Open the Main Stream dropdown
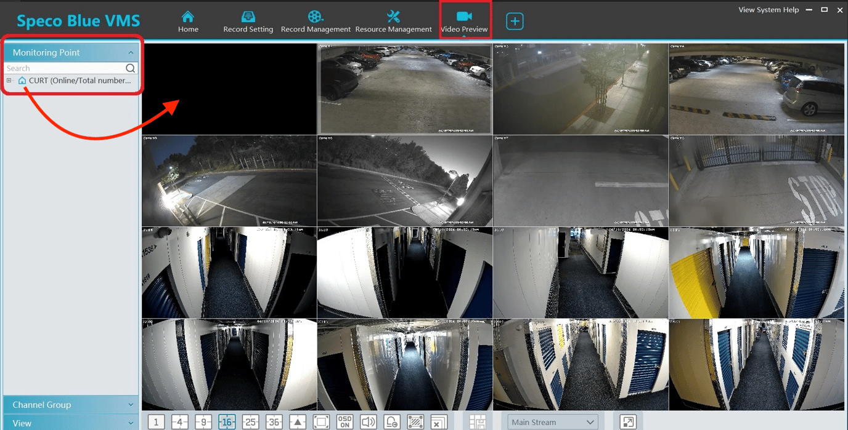Image resolution: width=848 pixels, height=430 pixels. pos(552,422)
